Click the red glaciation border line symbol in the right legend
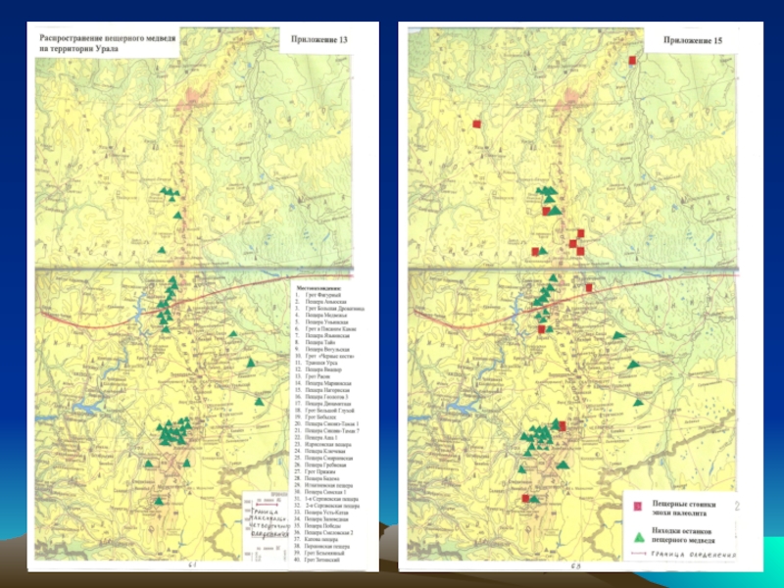784x588 pixels. 639,555
